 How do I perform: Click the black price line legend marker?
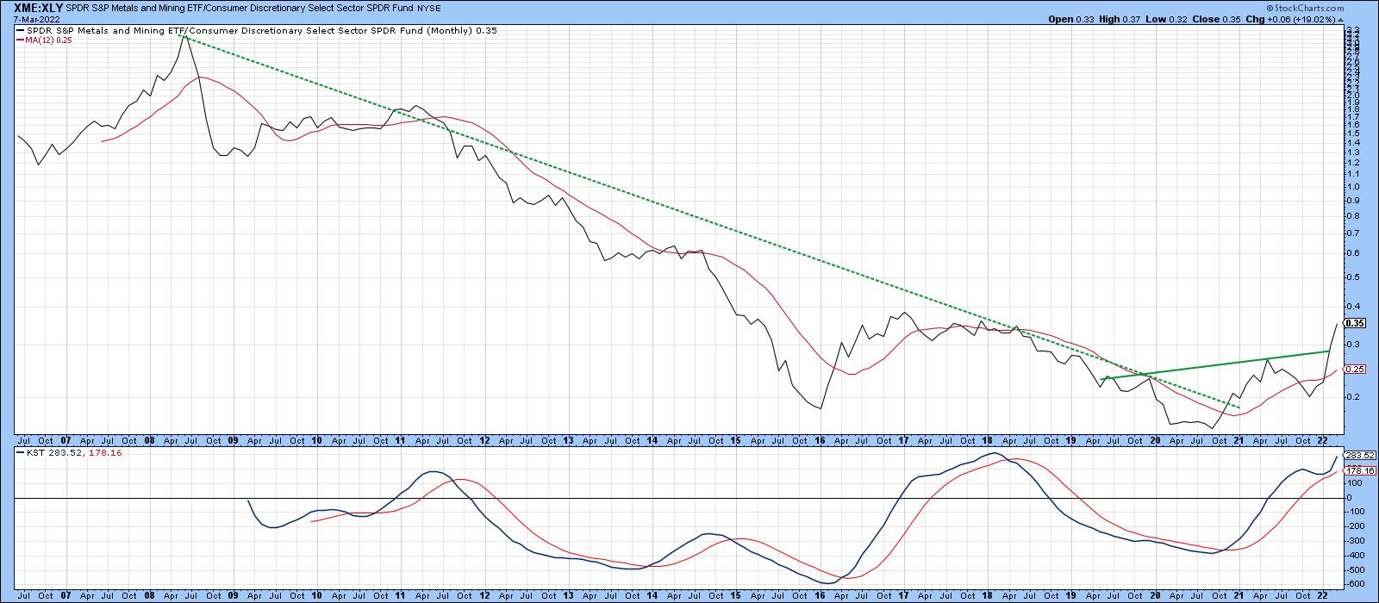pyautogui.click(x=20, y=31)
